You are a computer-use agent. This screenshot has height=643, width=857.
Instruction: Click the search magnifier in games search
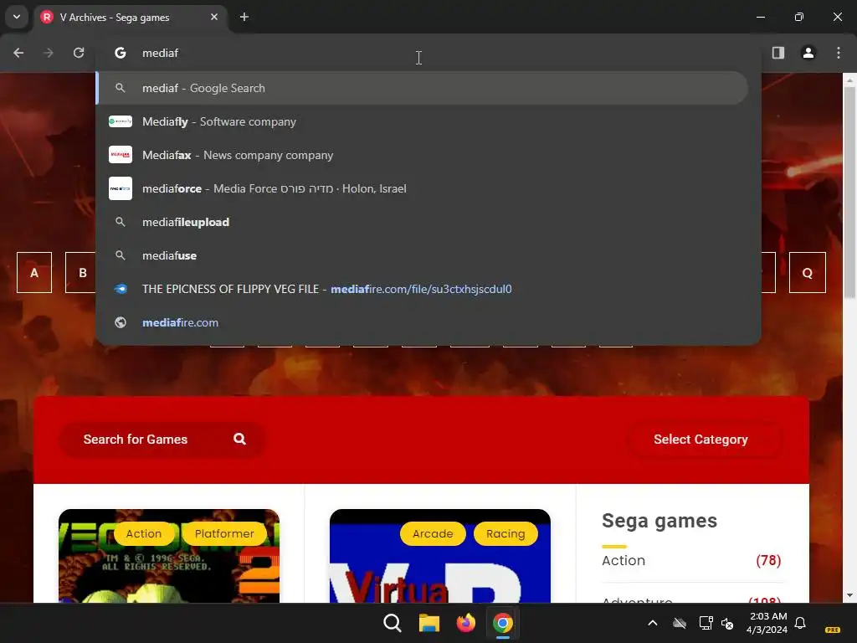pyautogui.click(x=239, y=439)
